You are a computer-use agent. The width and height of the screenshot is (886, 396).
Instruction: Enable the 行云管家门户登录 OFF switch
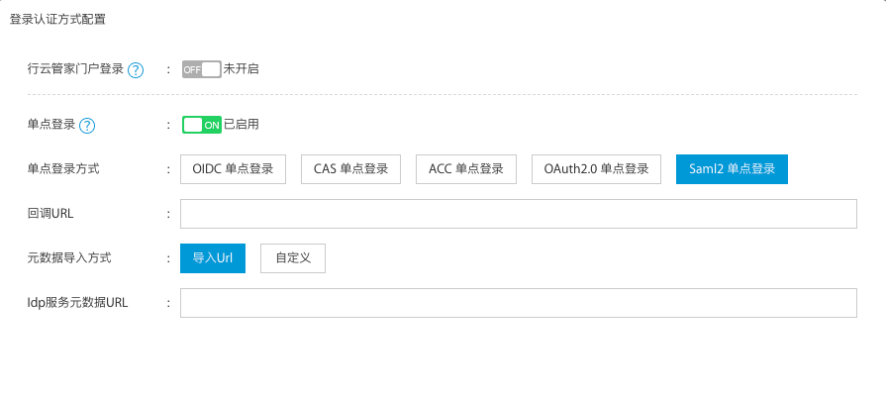pos(201,69)
